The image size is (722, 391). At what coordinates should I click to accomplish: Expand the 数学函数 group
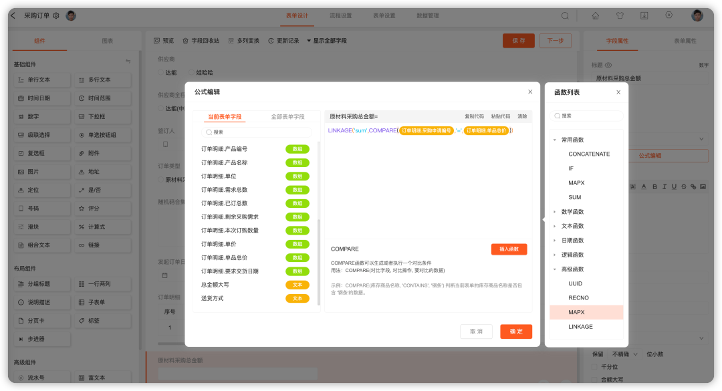tap(555, 212)
